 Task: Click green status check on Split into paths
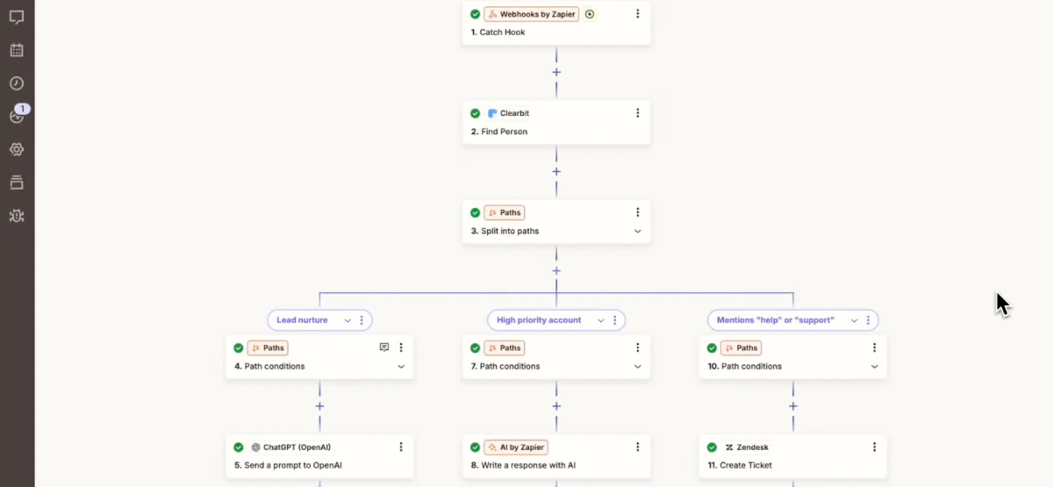[x=475, y=212]
